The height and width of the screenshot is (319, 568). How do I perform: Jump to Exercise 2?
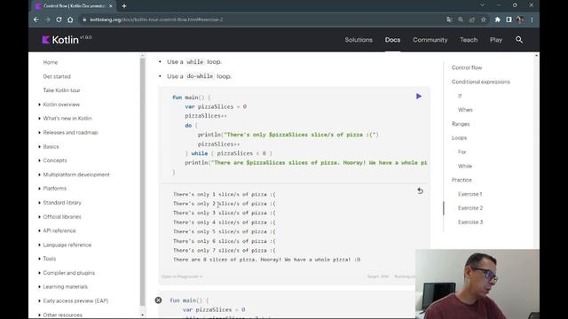click(470, 208)
